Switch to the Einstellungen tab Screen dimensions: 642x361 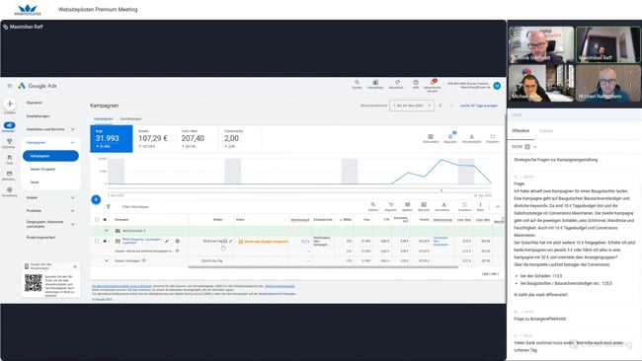(x=131, y=118)
